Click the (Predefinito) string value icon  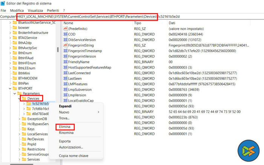(65, 29)
